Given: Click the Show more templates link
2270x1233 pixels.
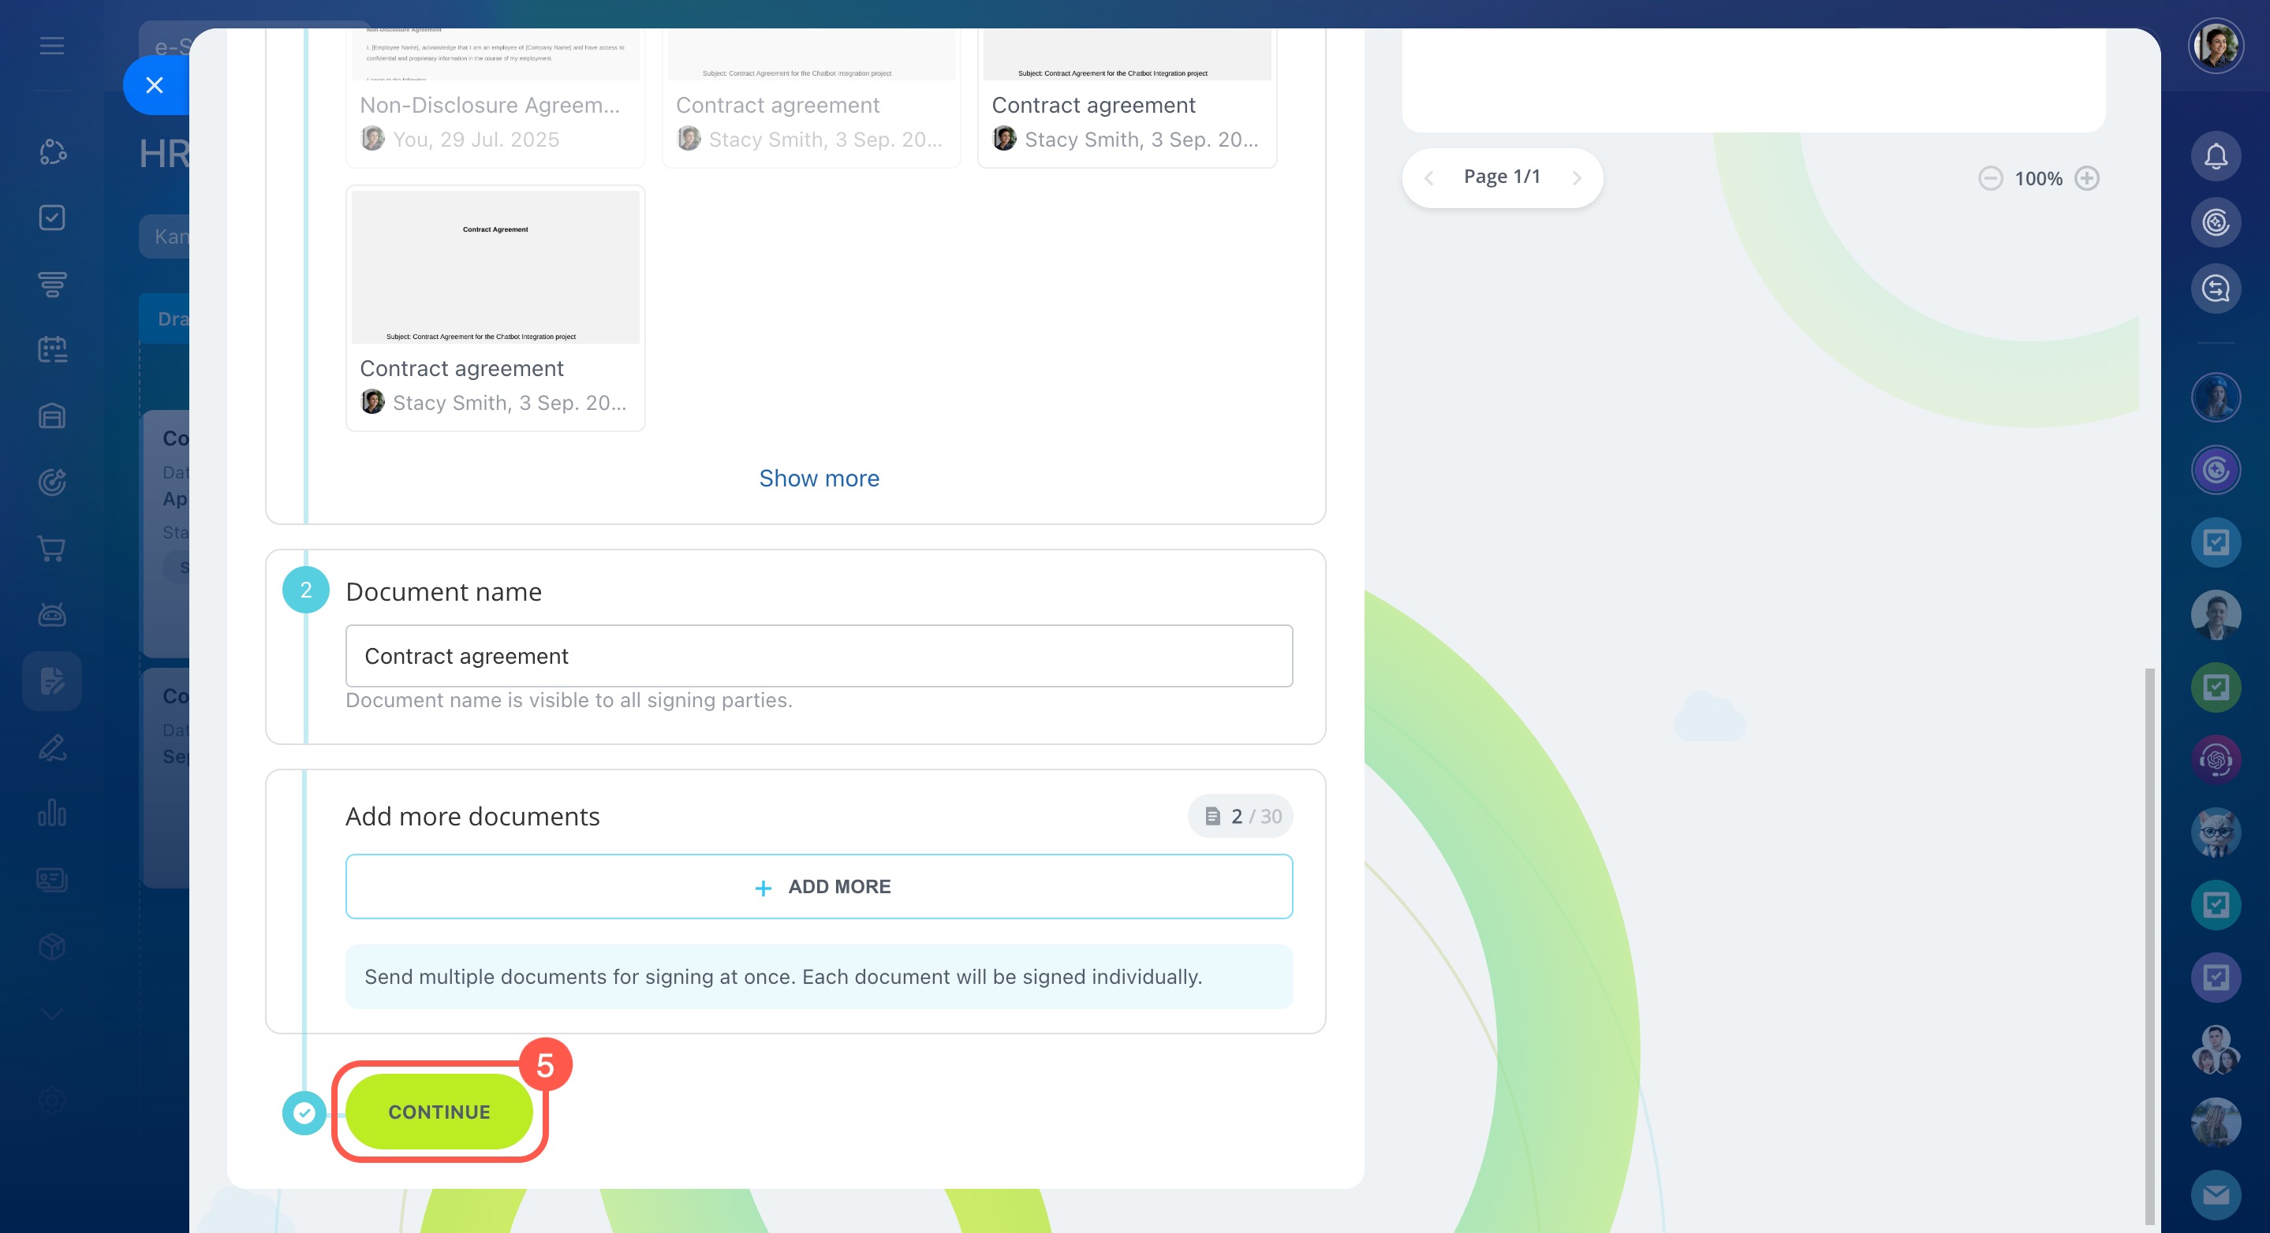Looking at the screenshot, I should 819,477.
